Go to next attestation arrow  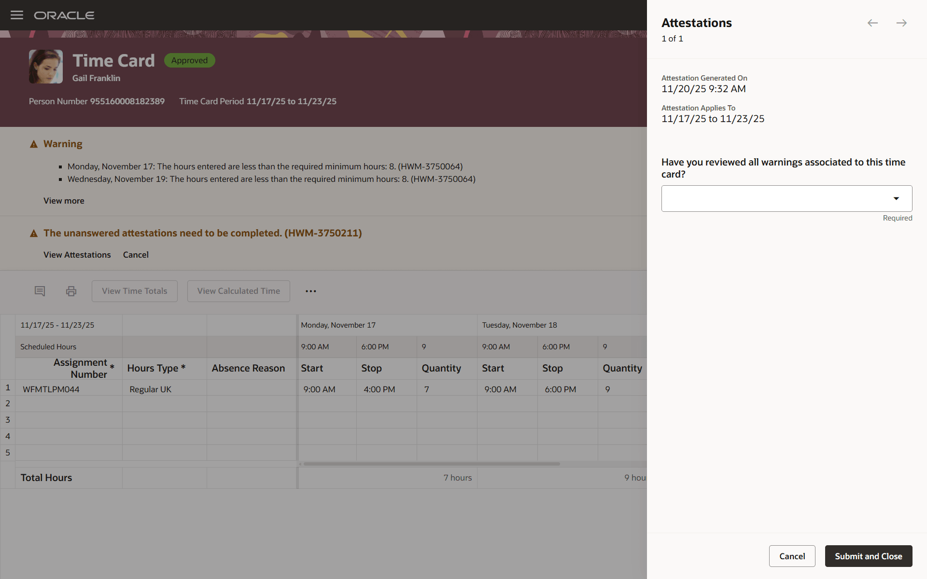pyautogui.click(x=901, y=23)
